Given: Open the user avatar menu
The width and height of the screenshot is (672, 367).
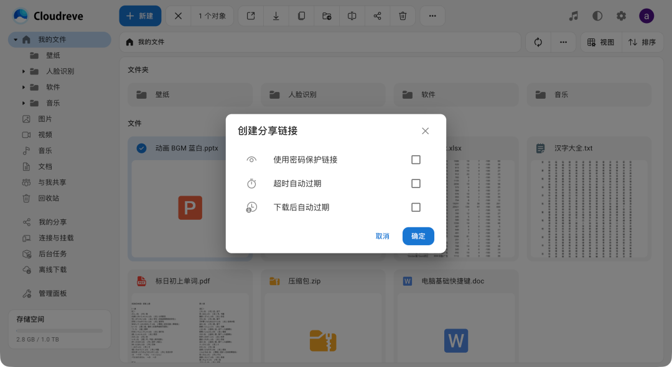Looking at the screenshot, I should tap(646, 16).
